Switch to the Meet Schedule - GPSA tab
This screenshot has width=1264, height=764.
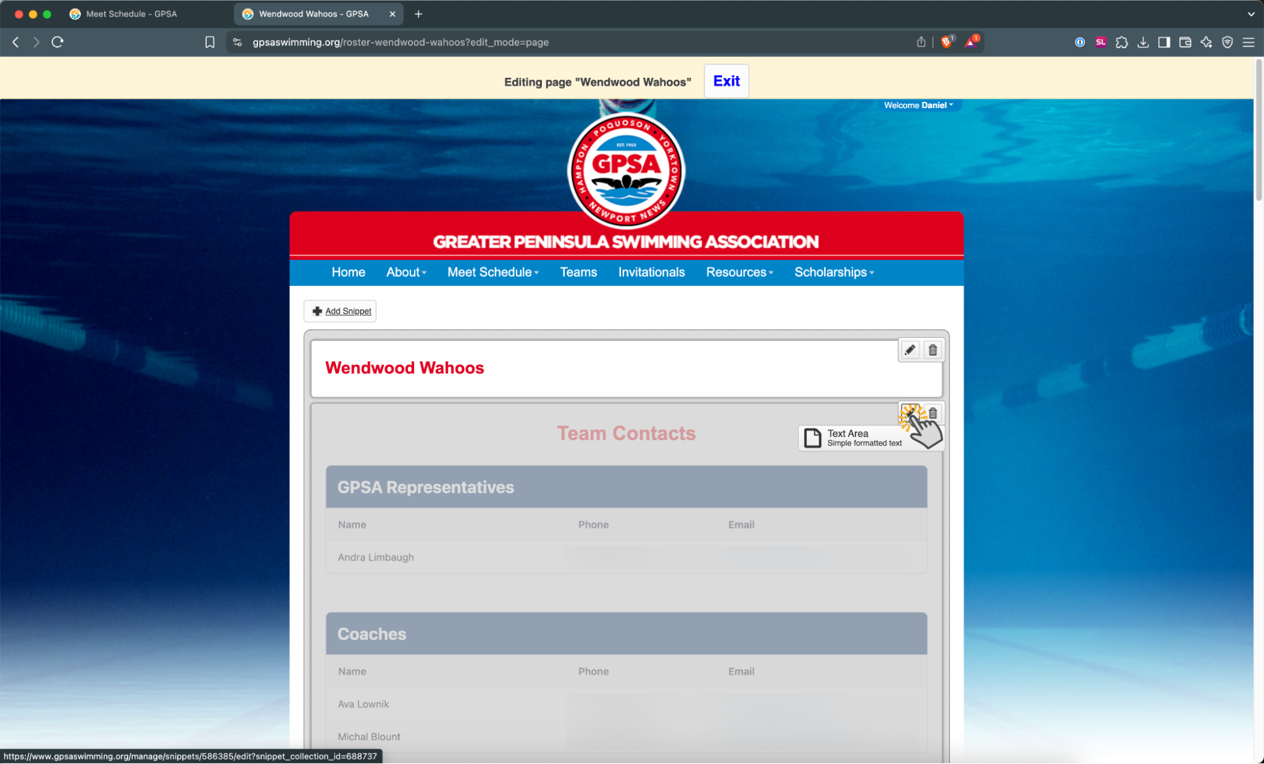click(x=131, y=14)
